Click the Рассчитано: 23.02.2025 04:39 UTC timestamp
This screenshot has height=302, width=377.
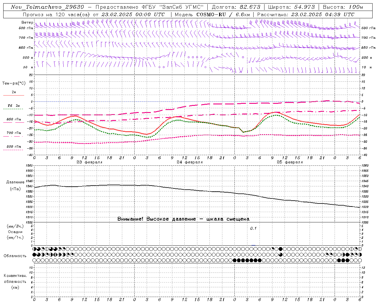pyautogui.click(x=306, y=14)
